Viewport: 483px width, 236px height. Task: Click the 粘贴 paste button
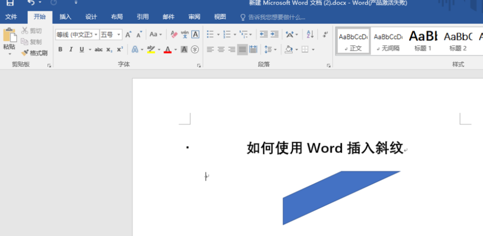9,39
